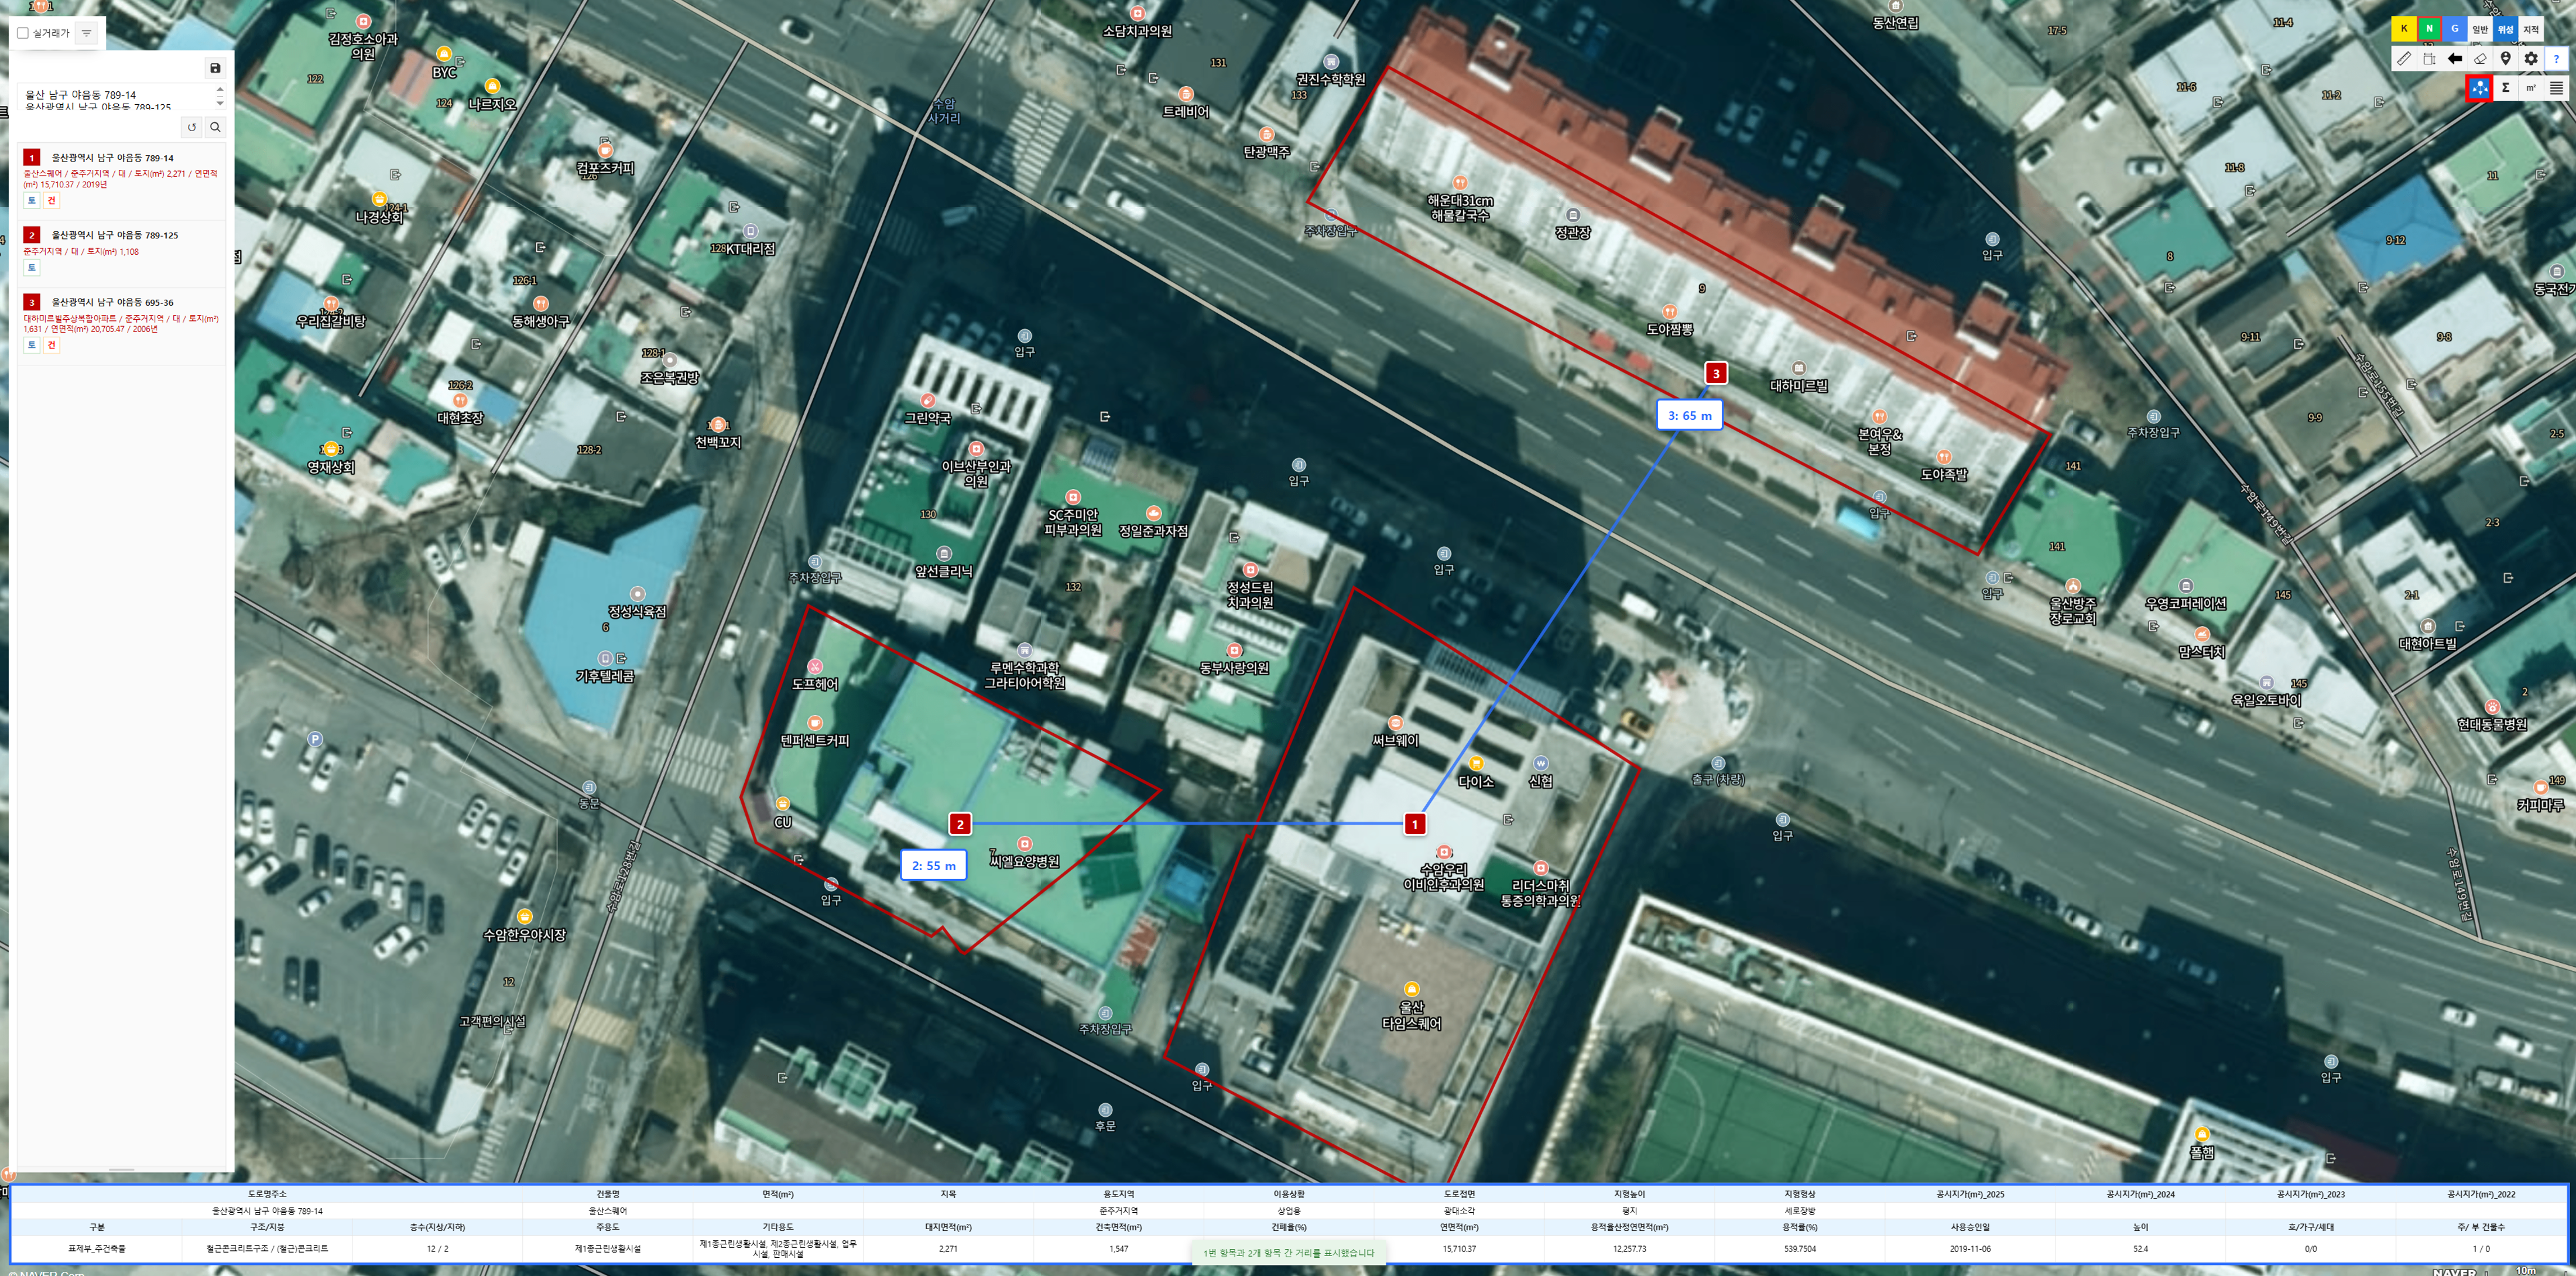
Task: Click the location pin marker icon
Action: (2505, 59)
